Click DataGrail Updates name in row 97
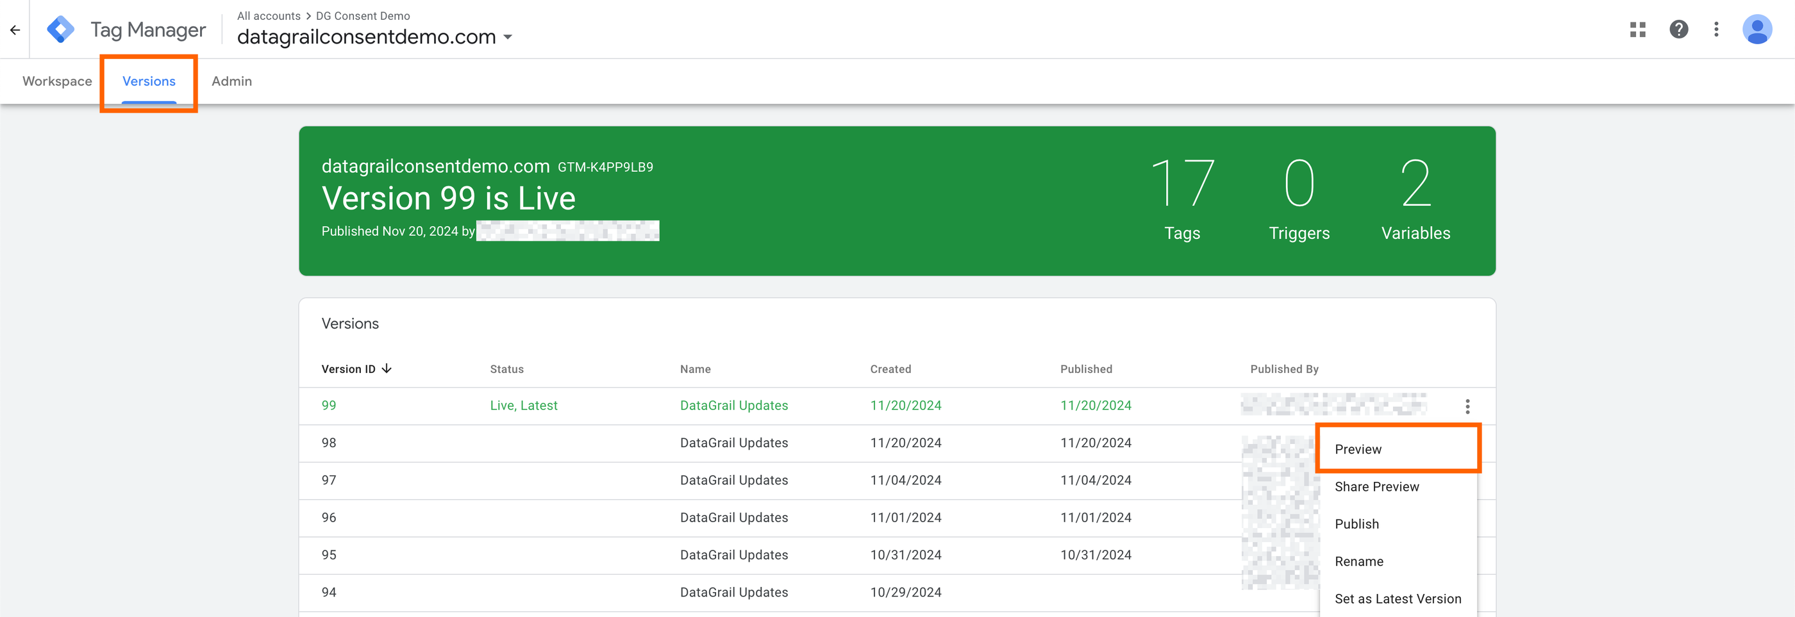 pyautogui.click(x=734, y=481)
